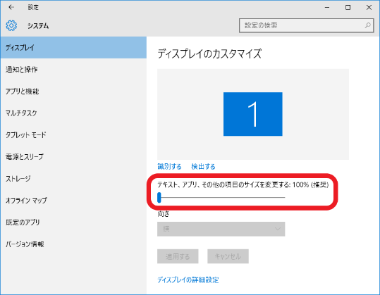380x295 pixels.
Task: Click the search magnifier icon
Action: click(x=367, y=25)
